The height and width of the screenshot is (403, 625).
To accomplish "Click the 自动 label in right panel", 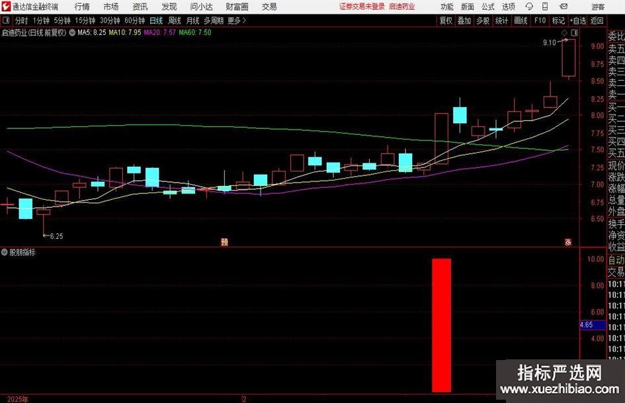I will (x=616, y=260).
